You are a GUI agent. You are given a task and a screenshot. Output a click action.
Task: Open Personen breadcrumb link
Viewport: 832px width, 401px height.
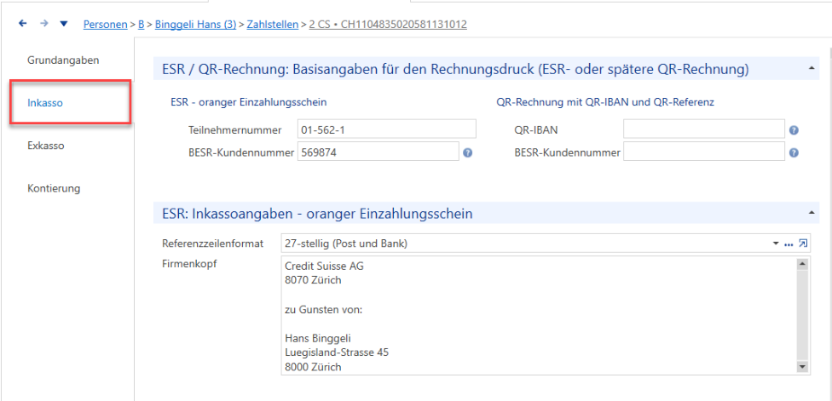(x=105, y=24)
